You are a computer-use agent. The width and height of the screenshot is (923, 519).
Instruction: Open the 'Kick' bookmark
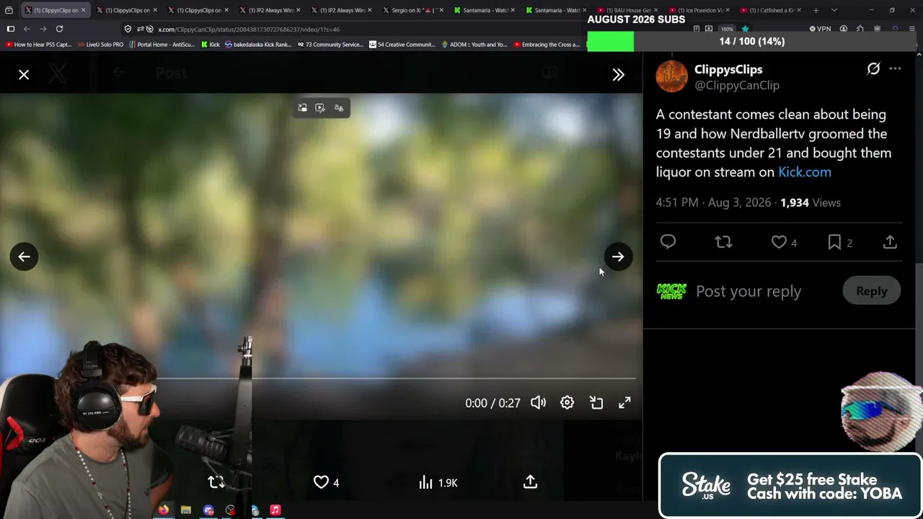[x=210, y=45]
